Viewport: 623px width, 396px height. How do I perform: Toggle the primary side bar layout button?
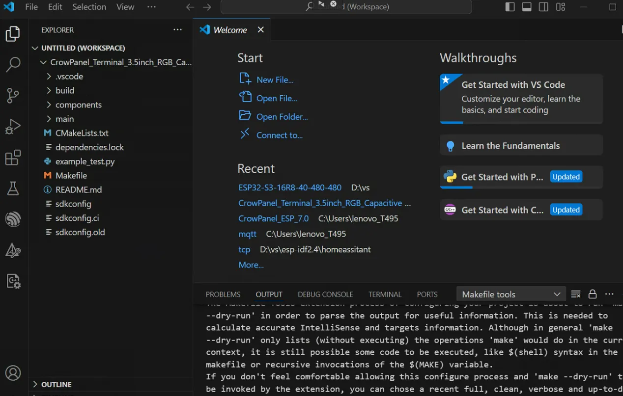(x=510, y=7)
